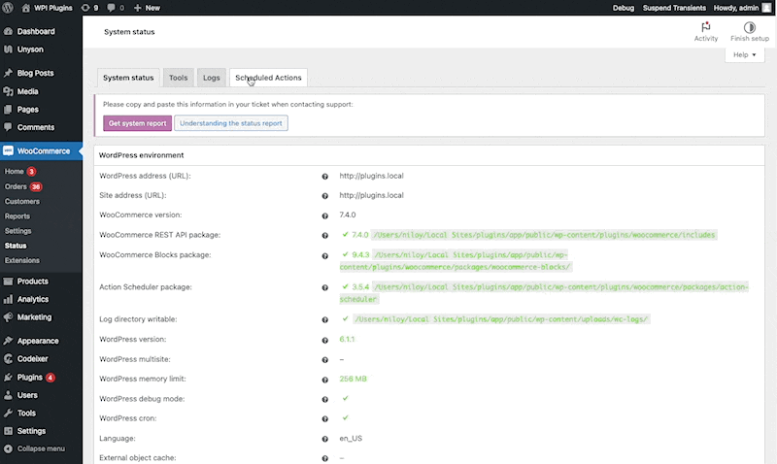Click the WordPress environment section header
The height and width of the screenshot is (464, 777).
[x=429, y=155]
